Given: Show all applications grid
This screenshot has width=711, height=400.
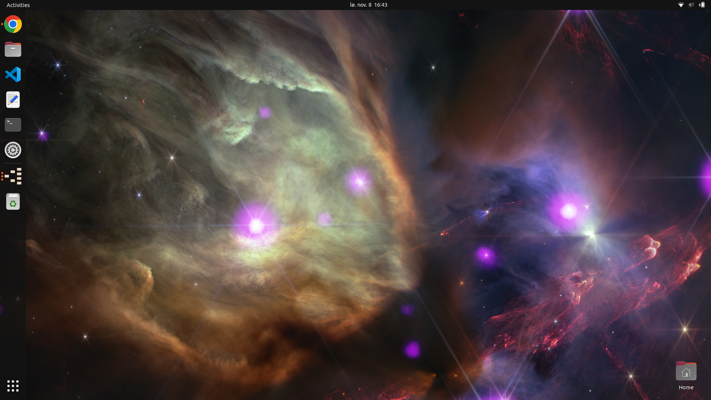Looking at the screenshot, I should click(13, 386).
